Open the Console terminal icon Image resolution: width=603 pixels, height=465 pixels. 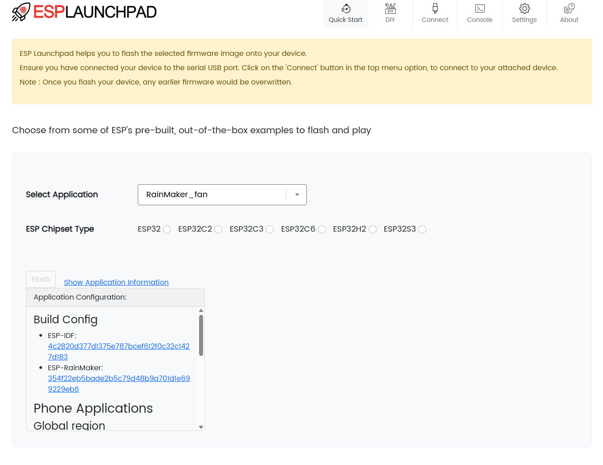pyautogui.click(x=480, y=8)
